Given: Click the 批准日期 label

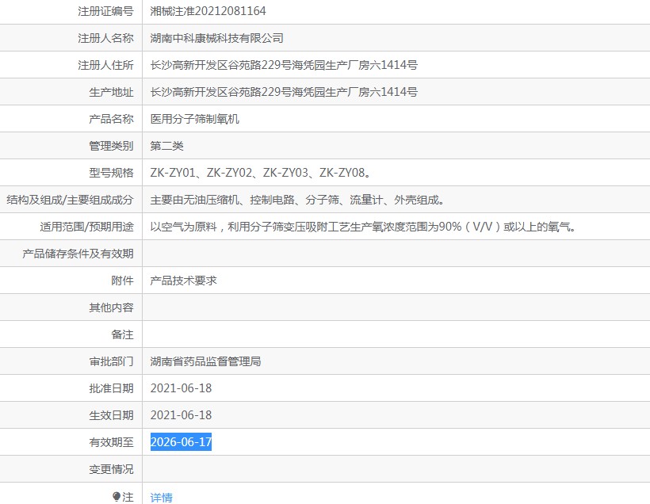Looking at the screenshot, I should [x=111, y=388].
